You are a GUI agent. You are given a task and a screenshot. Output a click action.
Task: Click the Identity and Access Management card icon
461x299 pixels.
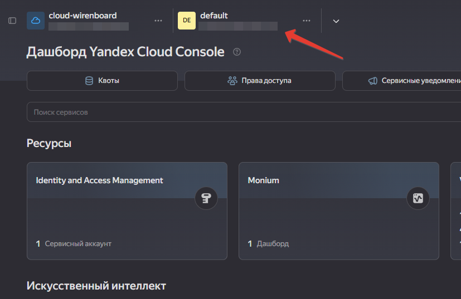tap(206, 198)
